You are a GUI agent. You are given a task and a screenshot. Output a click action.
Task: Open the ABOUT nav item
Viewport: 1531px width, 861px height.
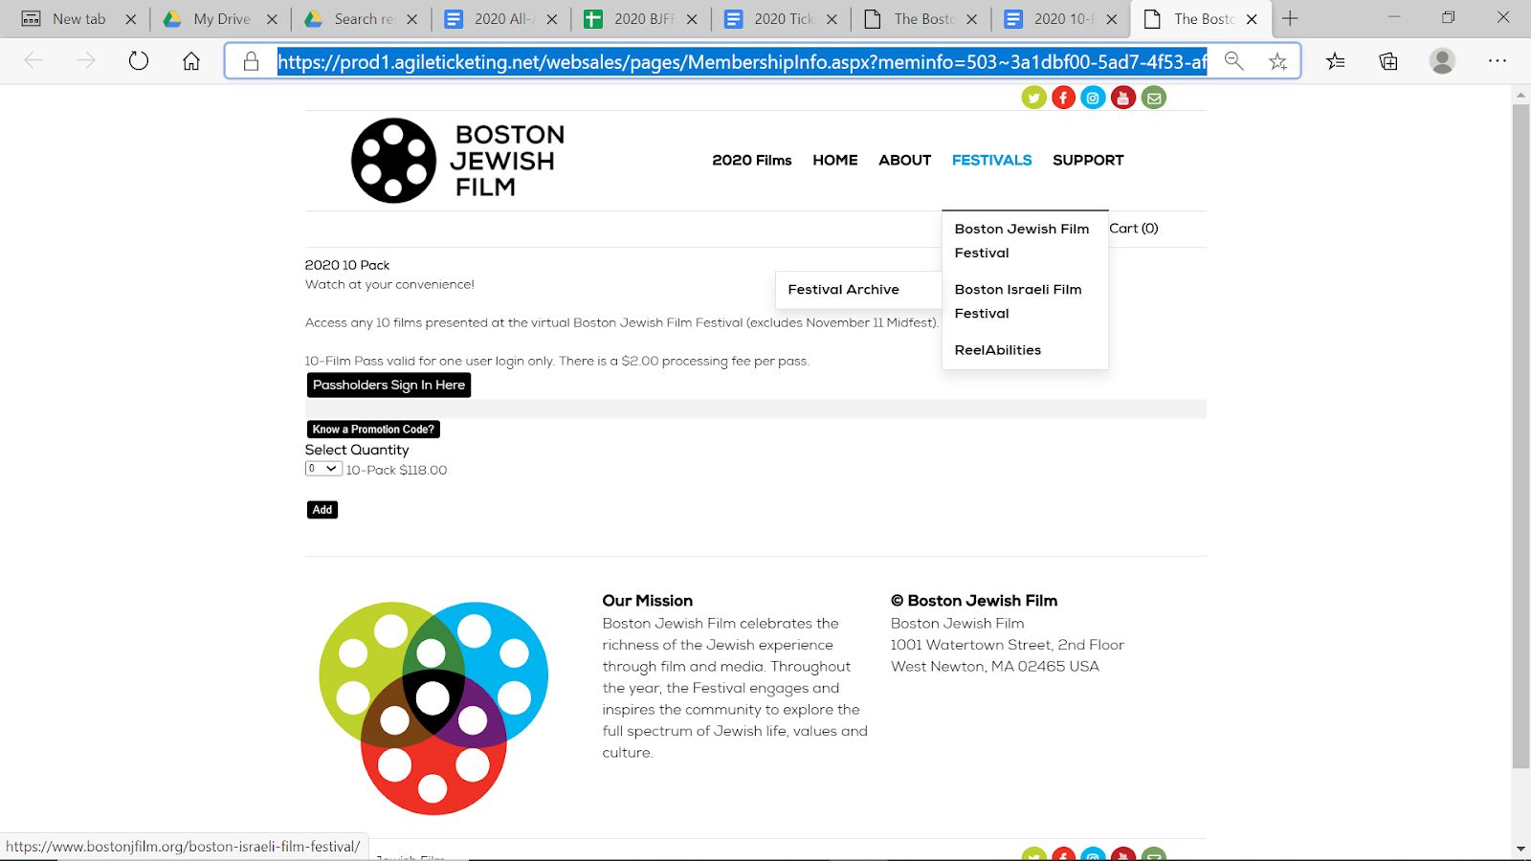click(905, 160)
